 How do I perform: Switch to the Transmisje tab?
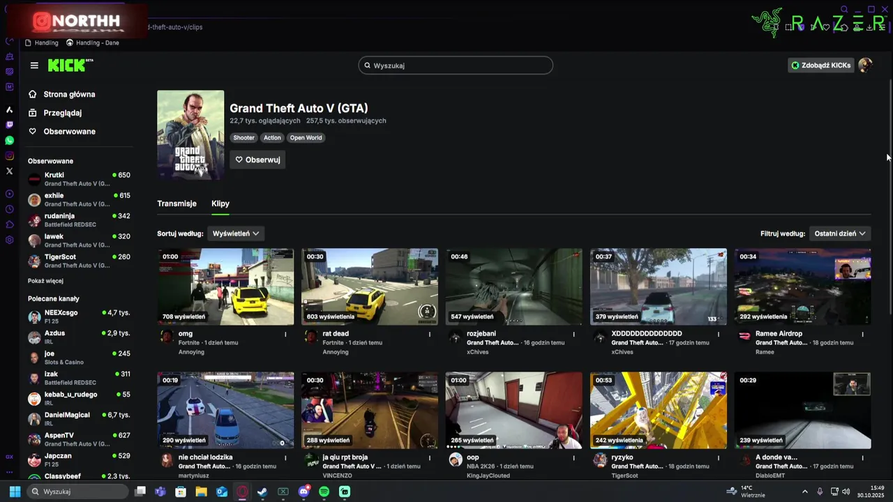coord(177,204)
